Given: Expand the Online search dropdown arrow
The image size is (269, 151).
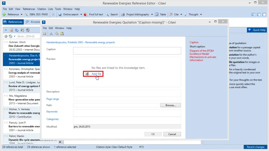Looking at the screenshot, I should pyautogui.click(x=81, y=15).
